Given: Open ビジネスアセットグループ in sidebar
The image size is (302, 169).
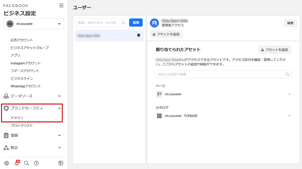Looking at the screenshot, I should (x=30, y=48).
